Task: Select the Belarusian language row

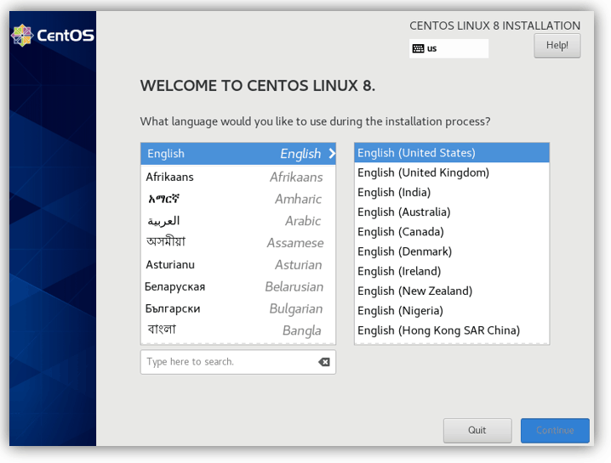Action: click(x=238, y=287)
